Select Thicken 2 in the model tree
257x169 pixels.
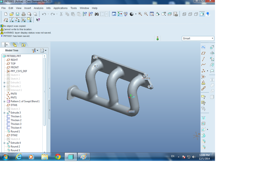click(16, 120)
